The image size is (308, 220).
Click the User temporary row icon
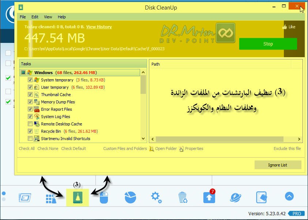tap(37, 87)
